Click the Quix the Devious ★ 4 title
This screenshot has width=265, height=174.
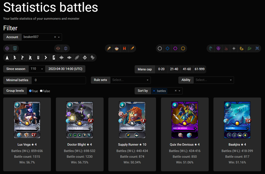click(185, 145)
